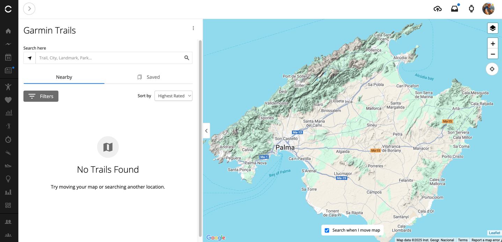The width and height of the screenshot is (502, 242).
Task: Zoom in with the plus button
Action: coord(493,44)
